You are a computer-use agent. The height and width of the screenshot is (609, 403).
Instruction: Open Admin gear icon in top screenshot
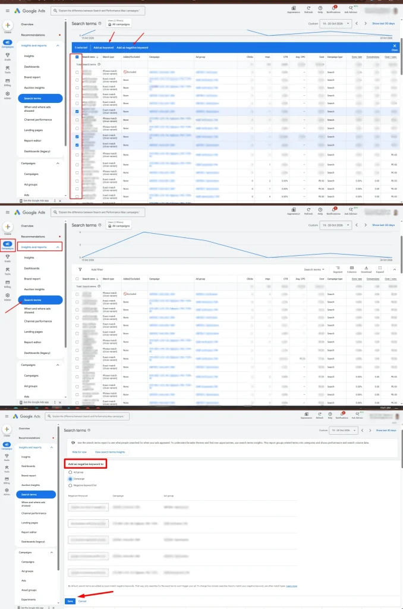click(7, 93)
